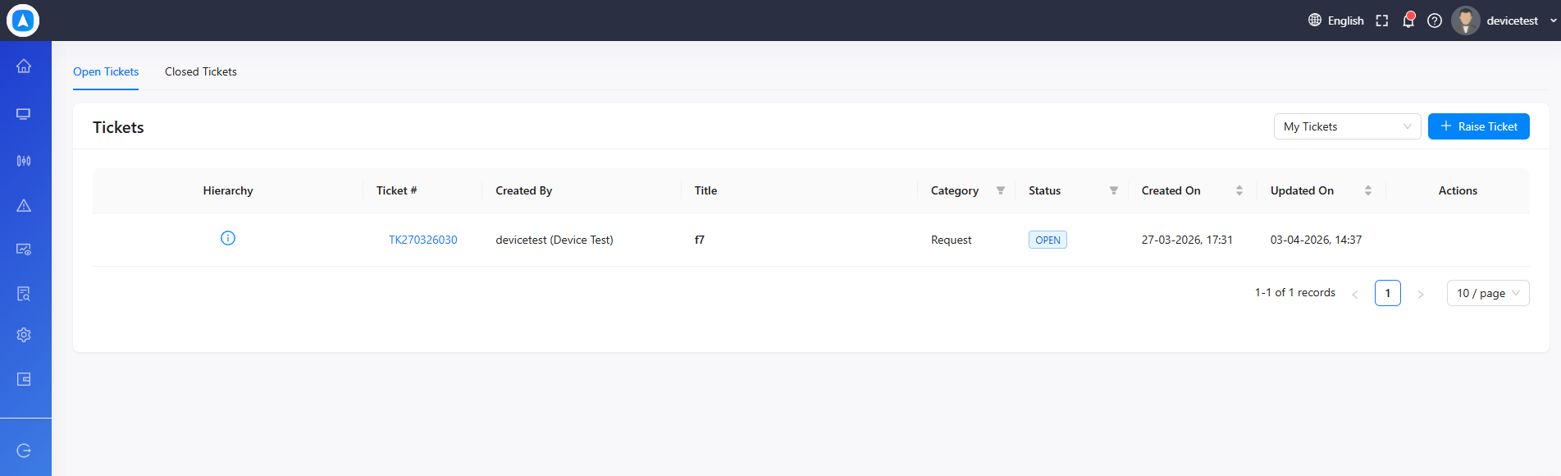Click the settings gear icon in sidebar
This screenshot has height=476, width=1561.
point(24,335)
